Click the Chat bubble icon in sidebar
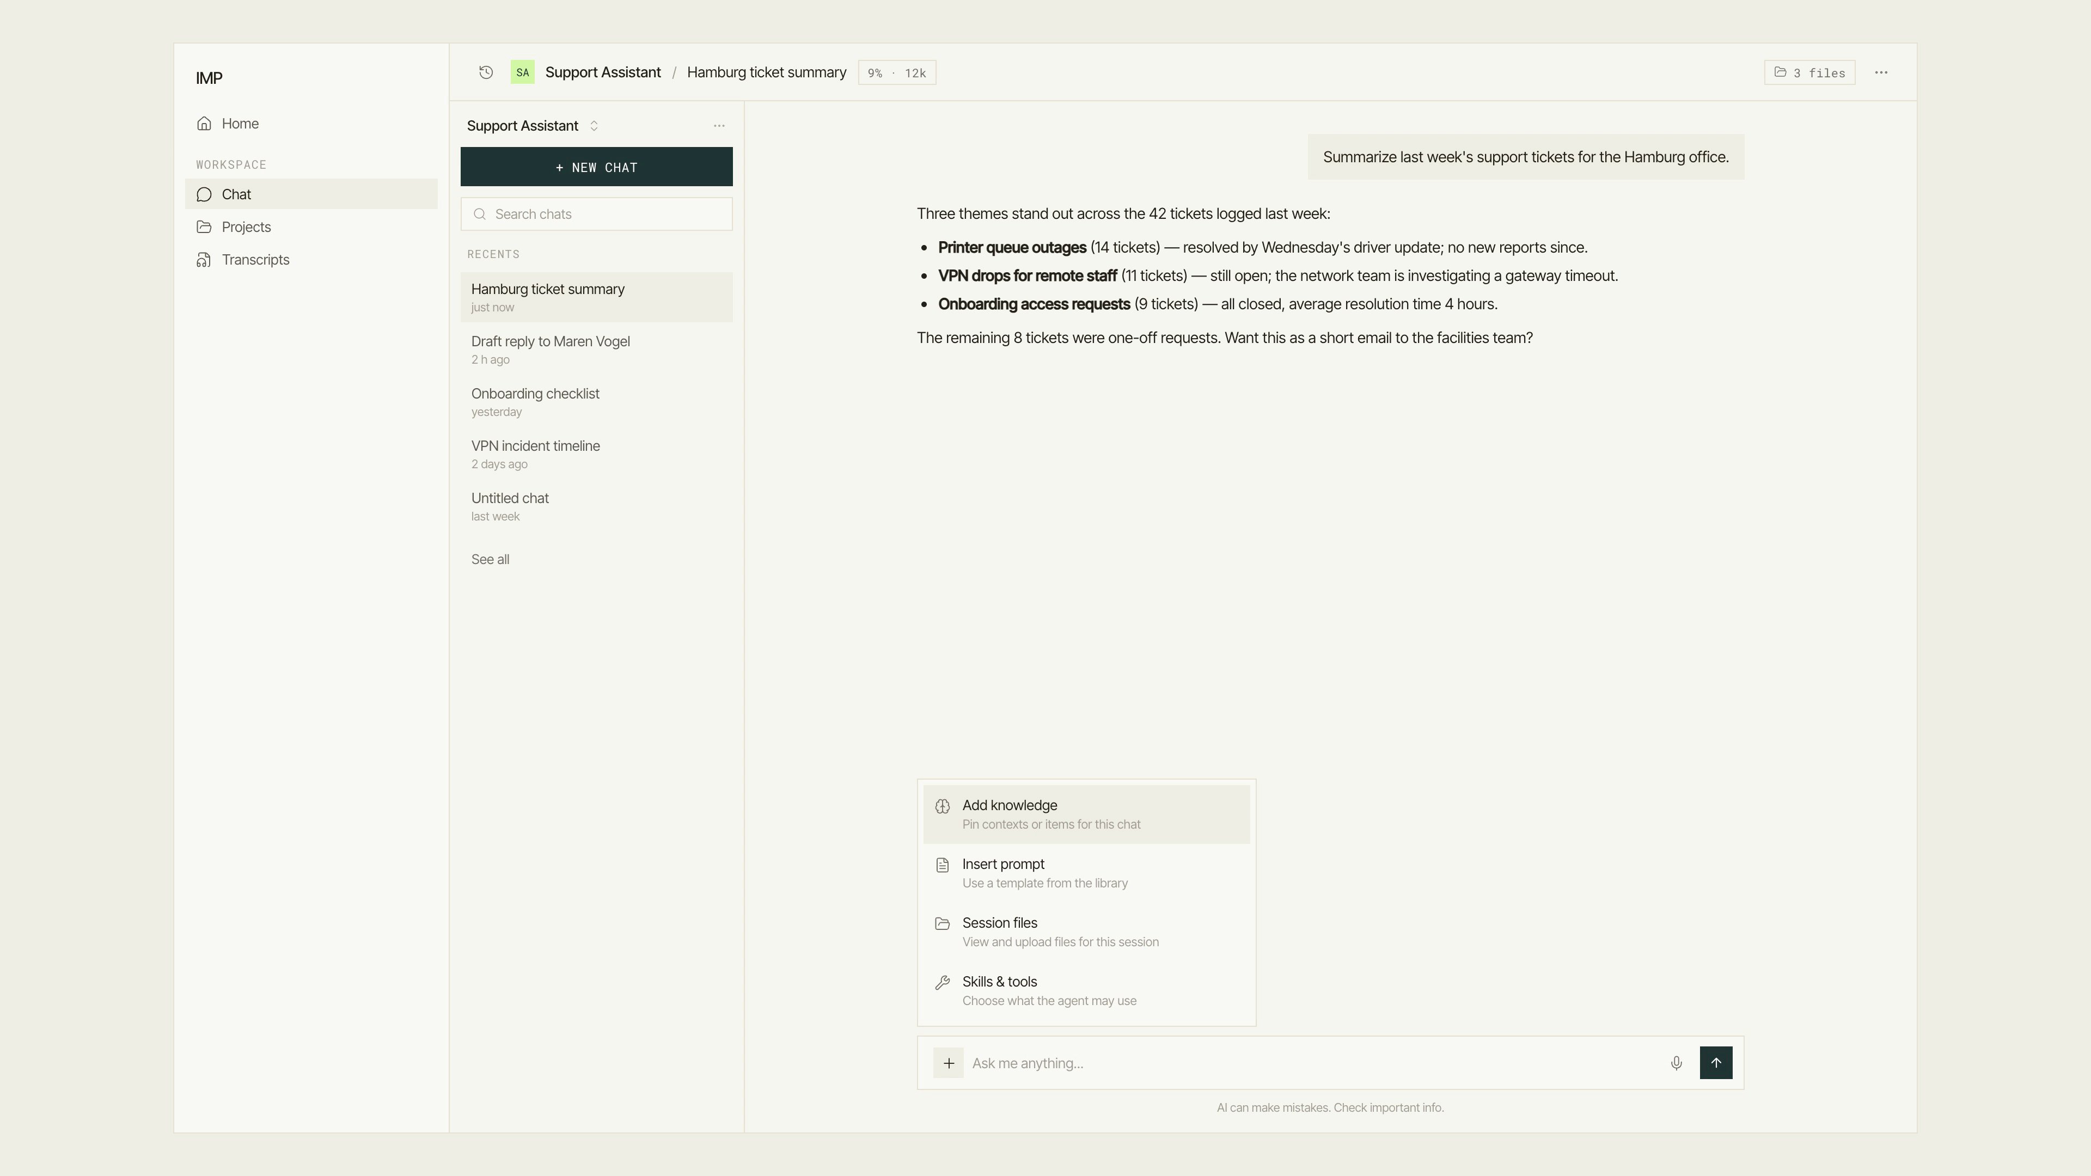The width and height of the screenshot is (2091, 1176). click(205, 195)
